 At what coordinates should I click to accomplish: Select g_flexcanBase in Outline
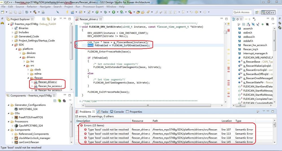[x=252, y=62]
